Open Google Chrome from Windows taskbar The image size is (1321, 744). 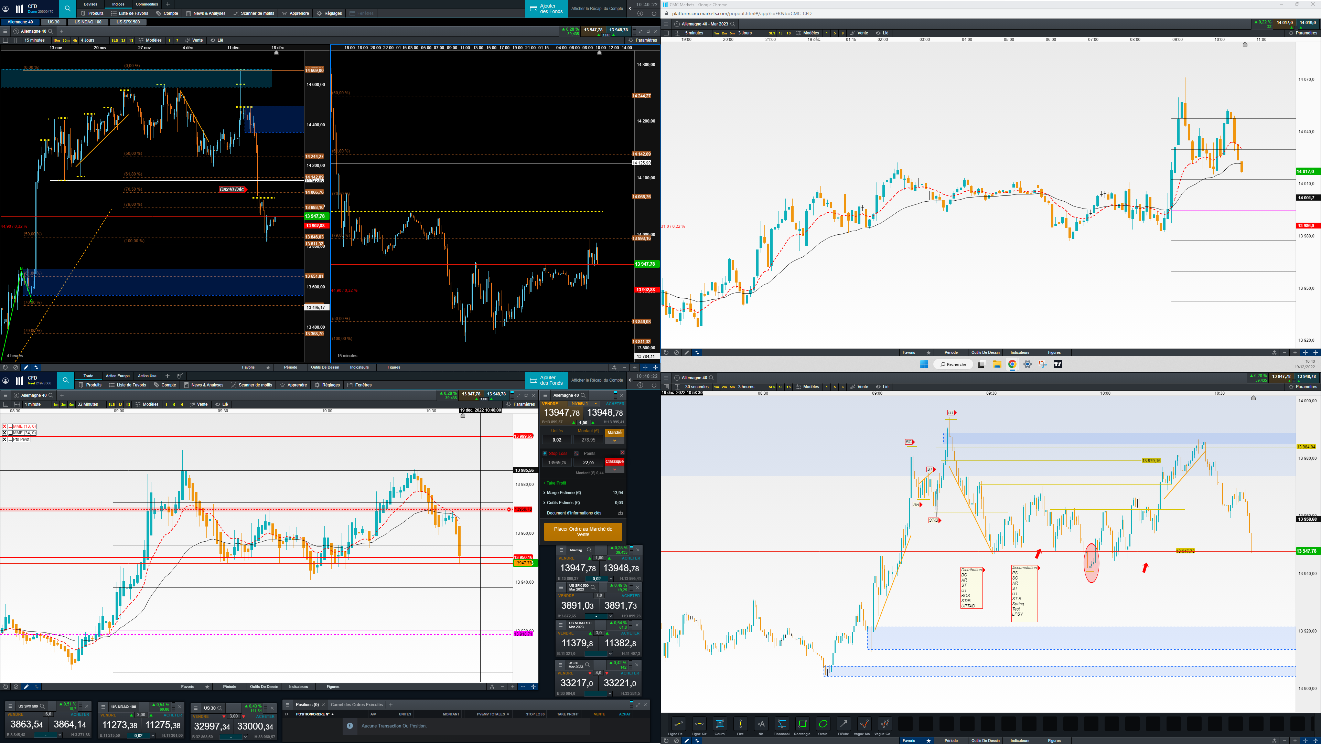[x=1012, y=364]
